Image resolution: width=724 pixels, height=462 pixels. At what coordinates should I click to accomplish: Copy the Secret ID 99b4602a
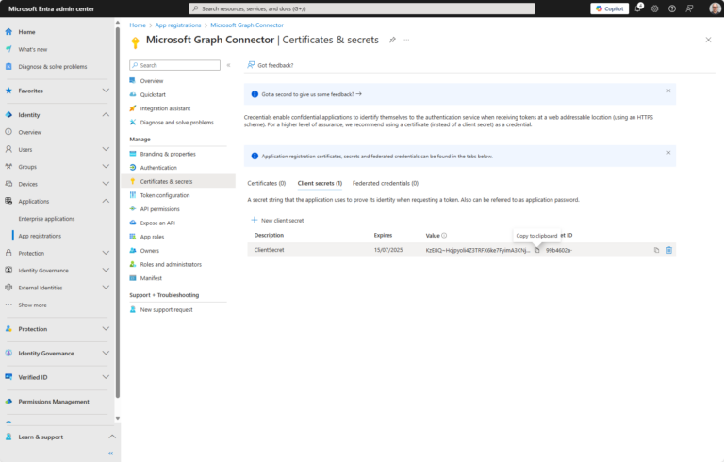coord(656,250)
